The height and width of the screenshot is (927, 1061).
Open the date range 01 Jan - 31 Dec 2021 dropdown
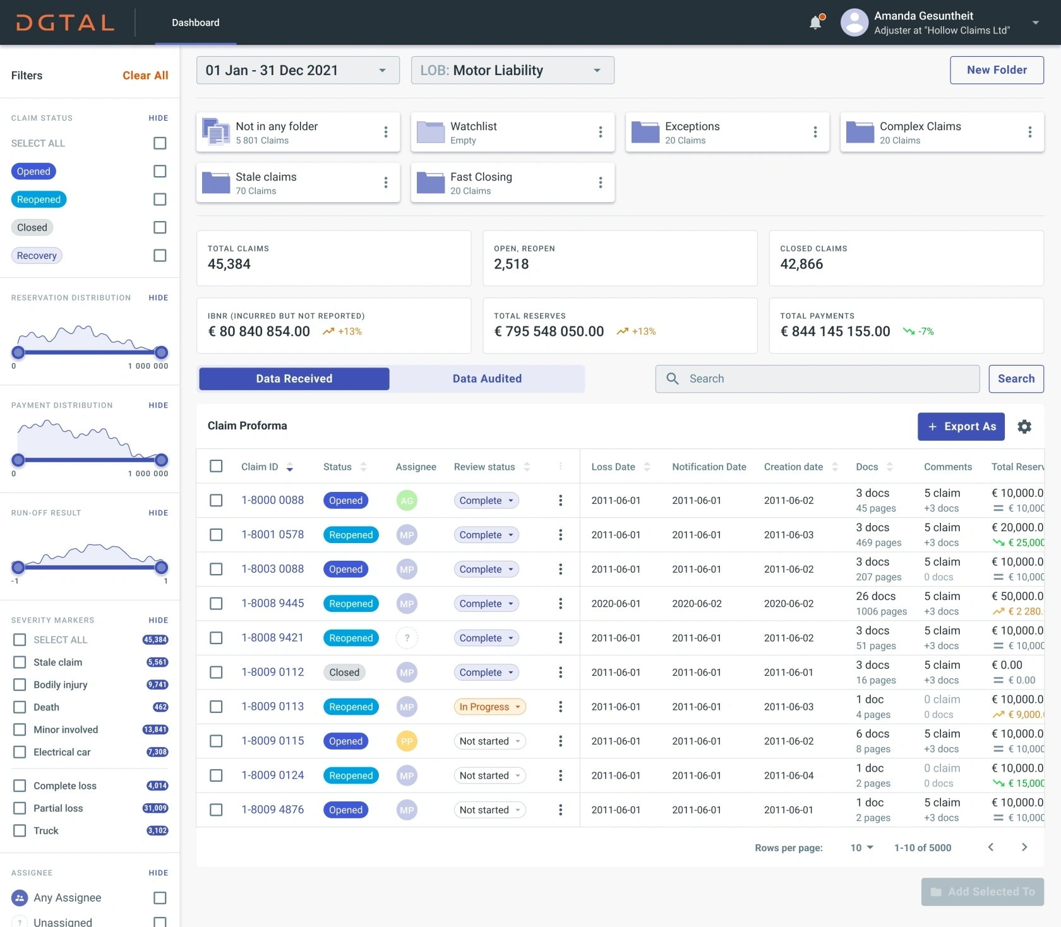[297, 70]
